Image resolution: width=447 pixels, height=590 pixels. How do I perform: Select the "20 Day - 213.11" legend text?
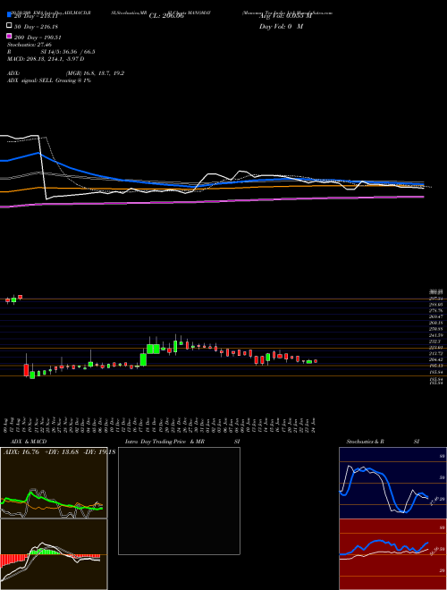coord(36,16)
